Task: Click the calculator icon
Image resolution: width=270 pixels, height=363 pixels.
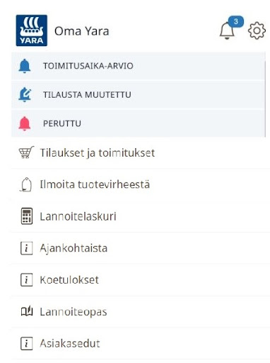Action: tap(27, 216)
